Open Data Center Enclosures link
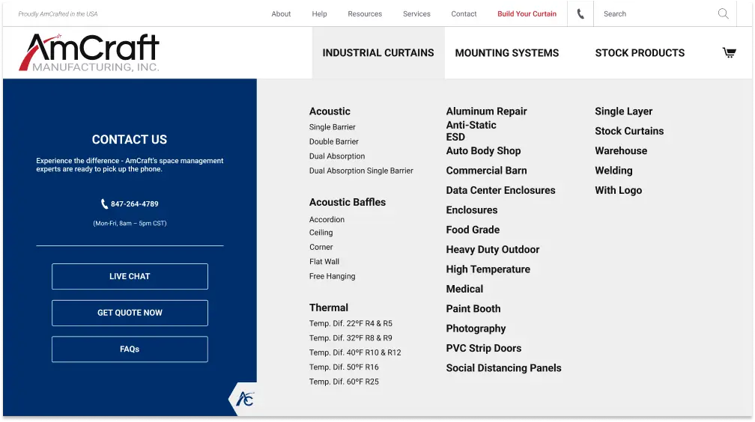This screenshot has width=755, height=422. pos(500,190)
